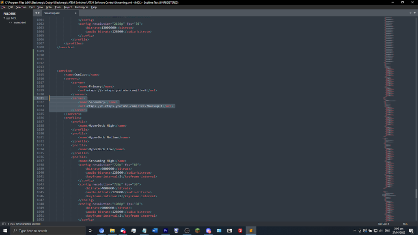Open the Preferences menu
Image resolution: width=418 pixels, height=235 pixels.
(x=81, y=7)
